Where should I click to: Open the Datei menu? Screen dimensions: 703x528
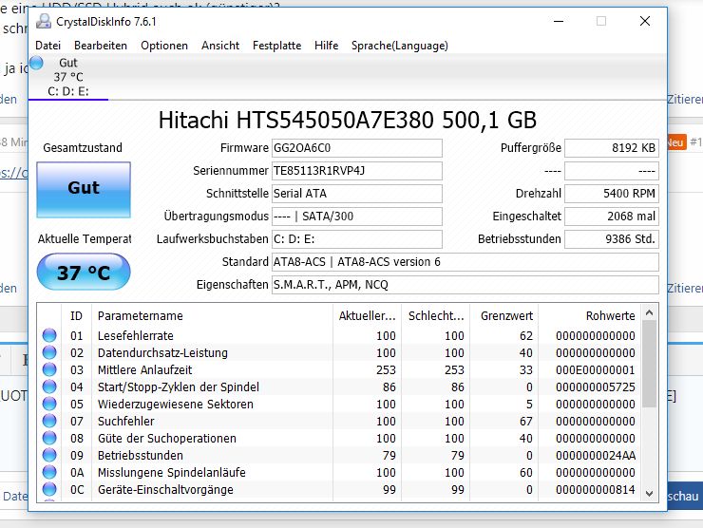(x=47, y=46)
